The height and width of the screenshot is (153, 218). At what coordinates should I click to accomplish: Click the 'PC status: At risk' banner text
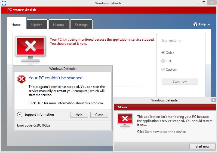coord(22,10)
